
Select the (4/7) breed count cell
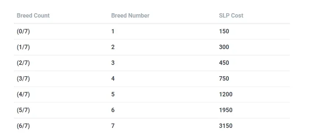coord(23,95)
